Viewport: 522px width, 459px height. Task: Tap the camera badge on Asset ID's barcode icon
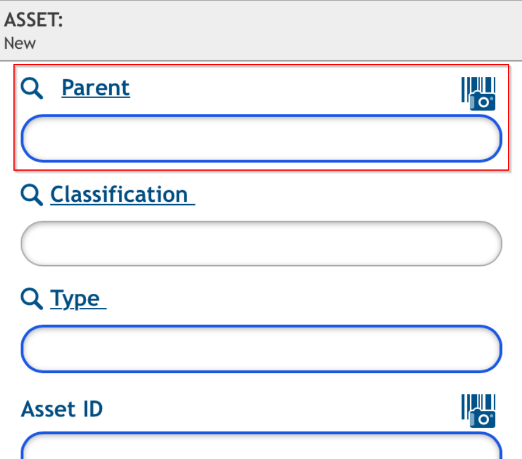coord(483,419)
